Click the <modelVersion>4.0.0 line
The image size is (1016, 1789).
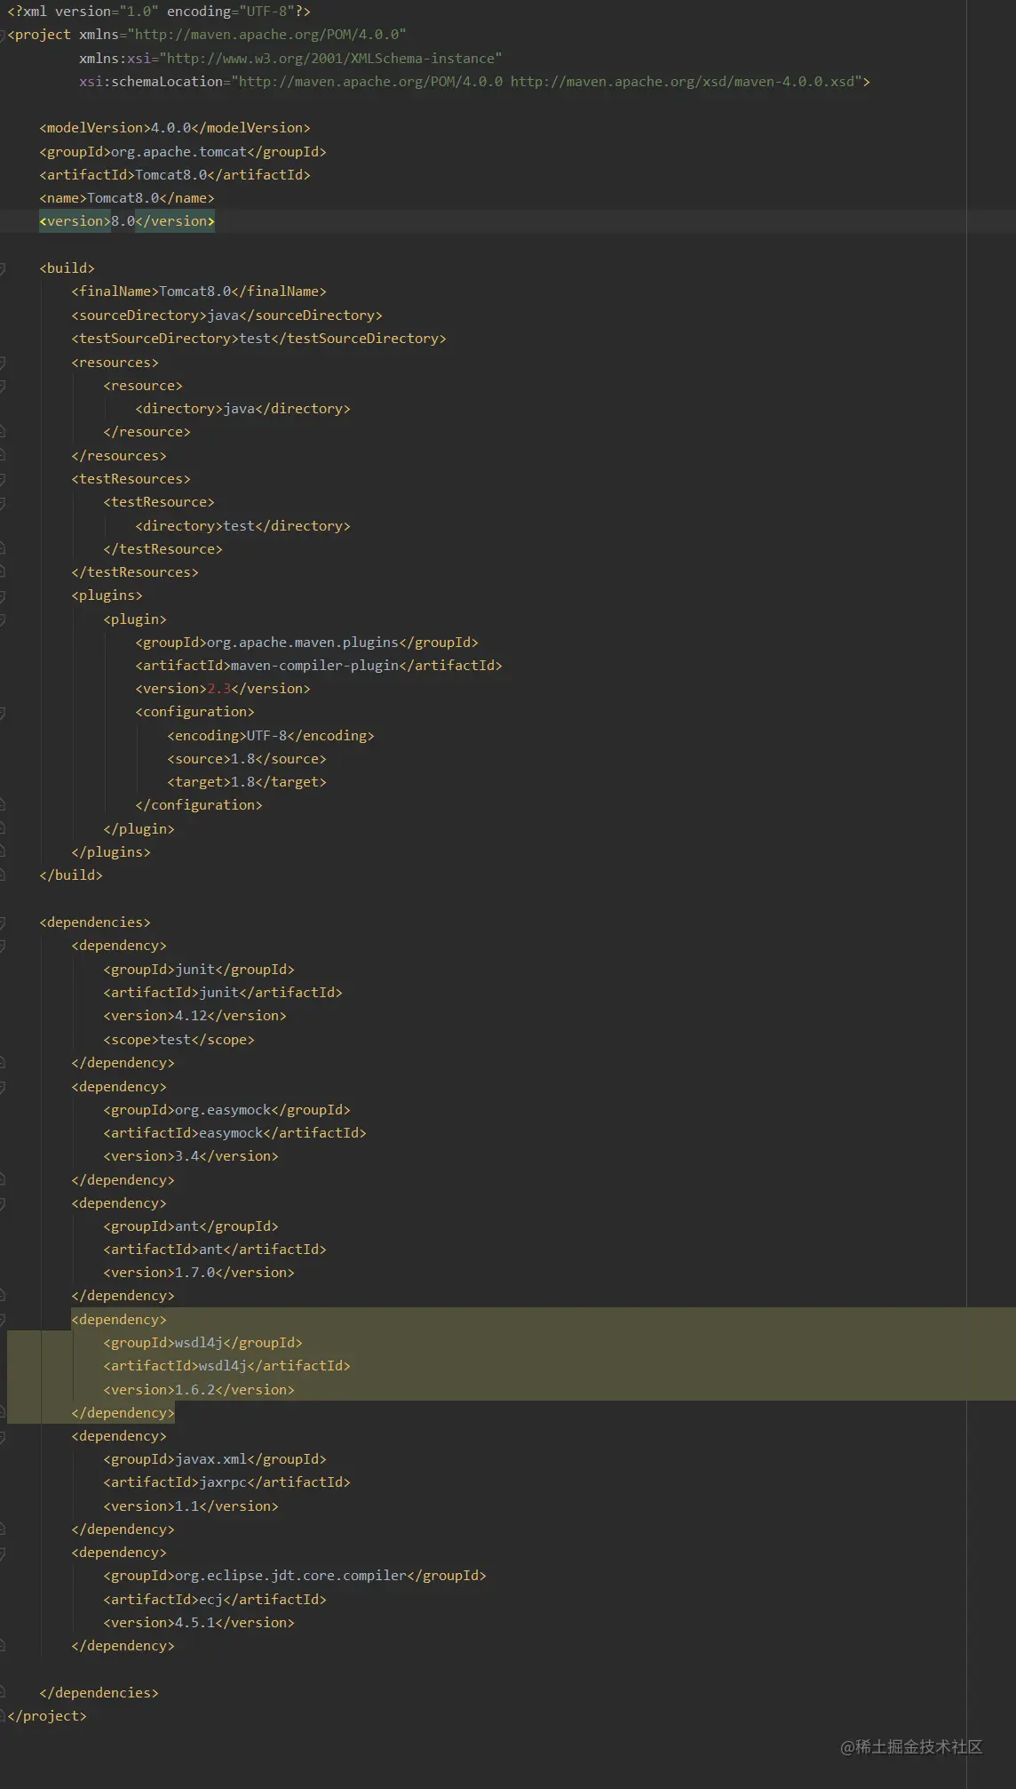175,128
